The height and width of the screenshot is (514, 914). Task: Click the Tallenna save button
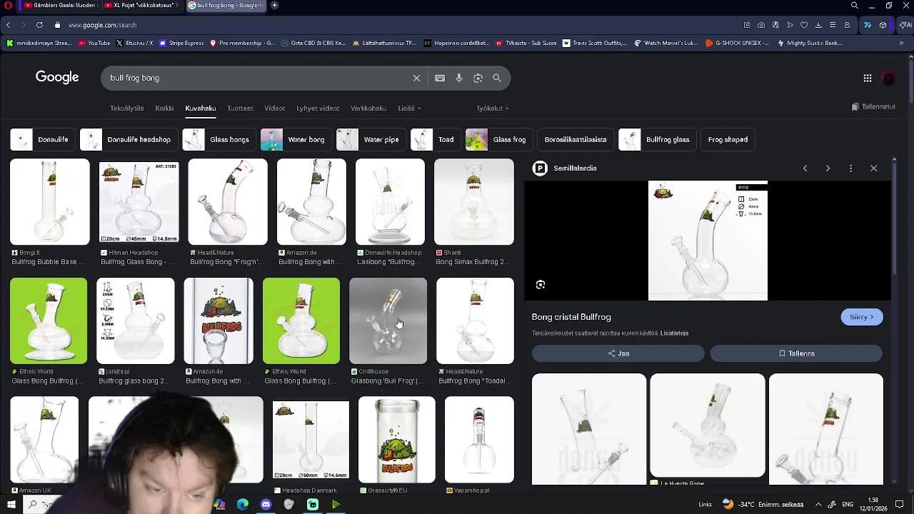point(796,353)
